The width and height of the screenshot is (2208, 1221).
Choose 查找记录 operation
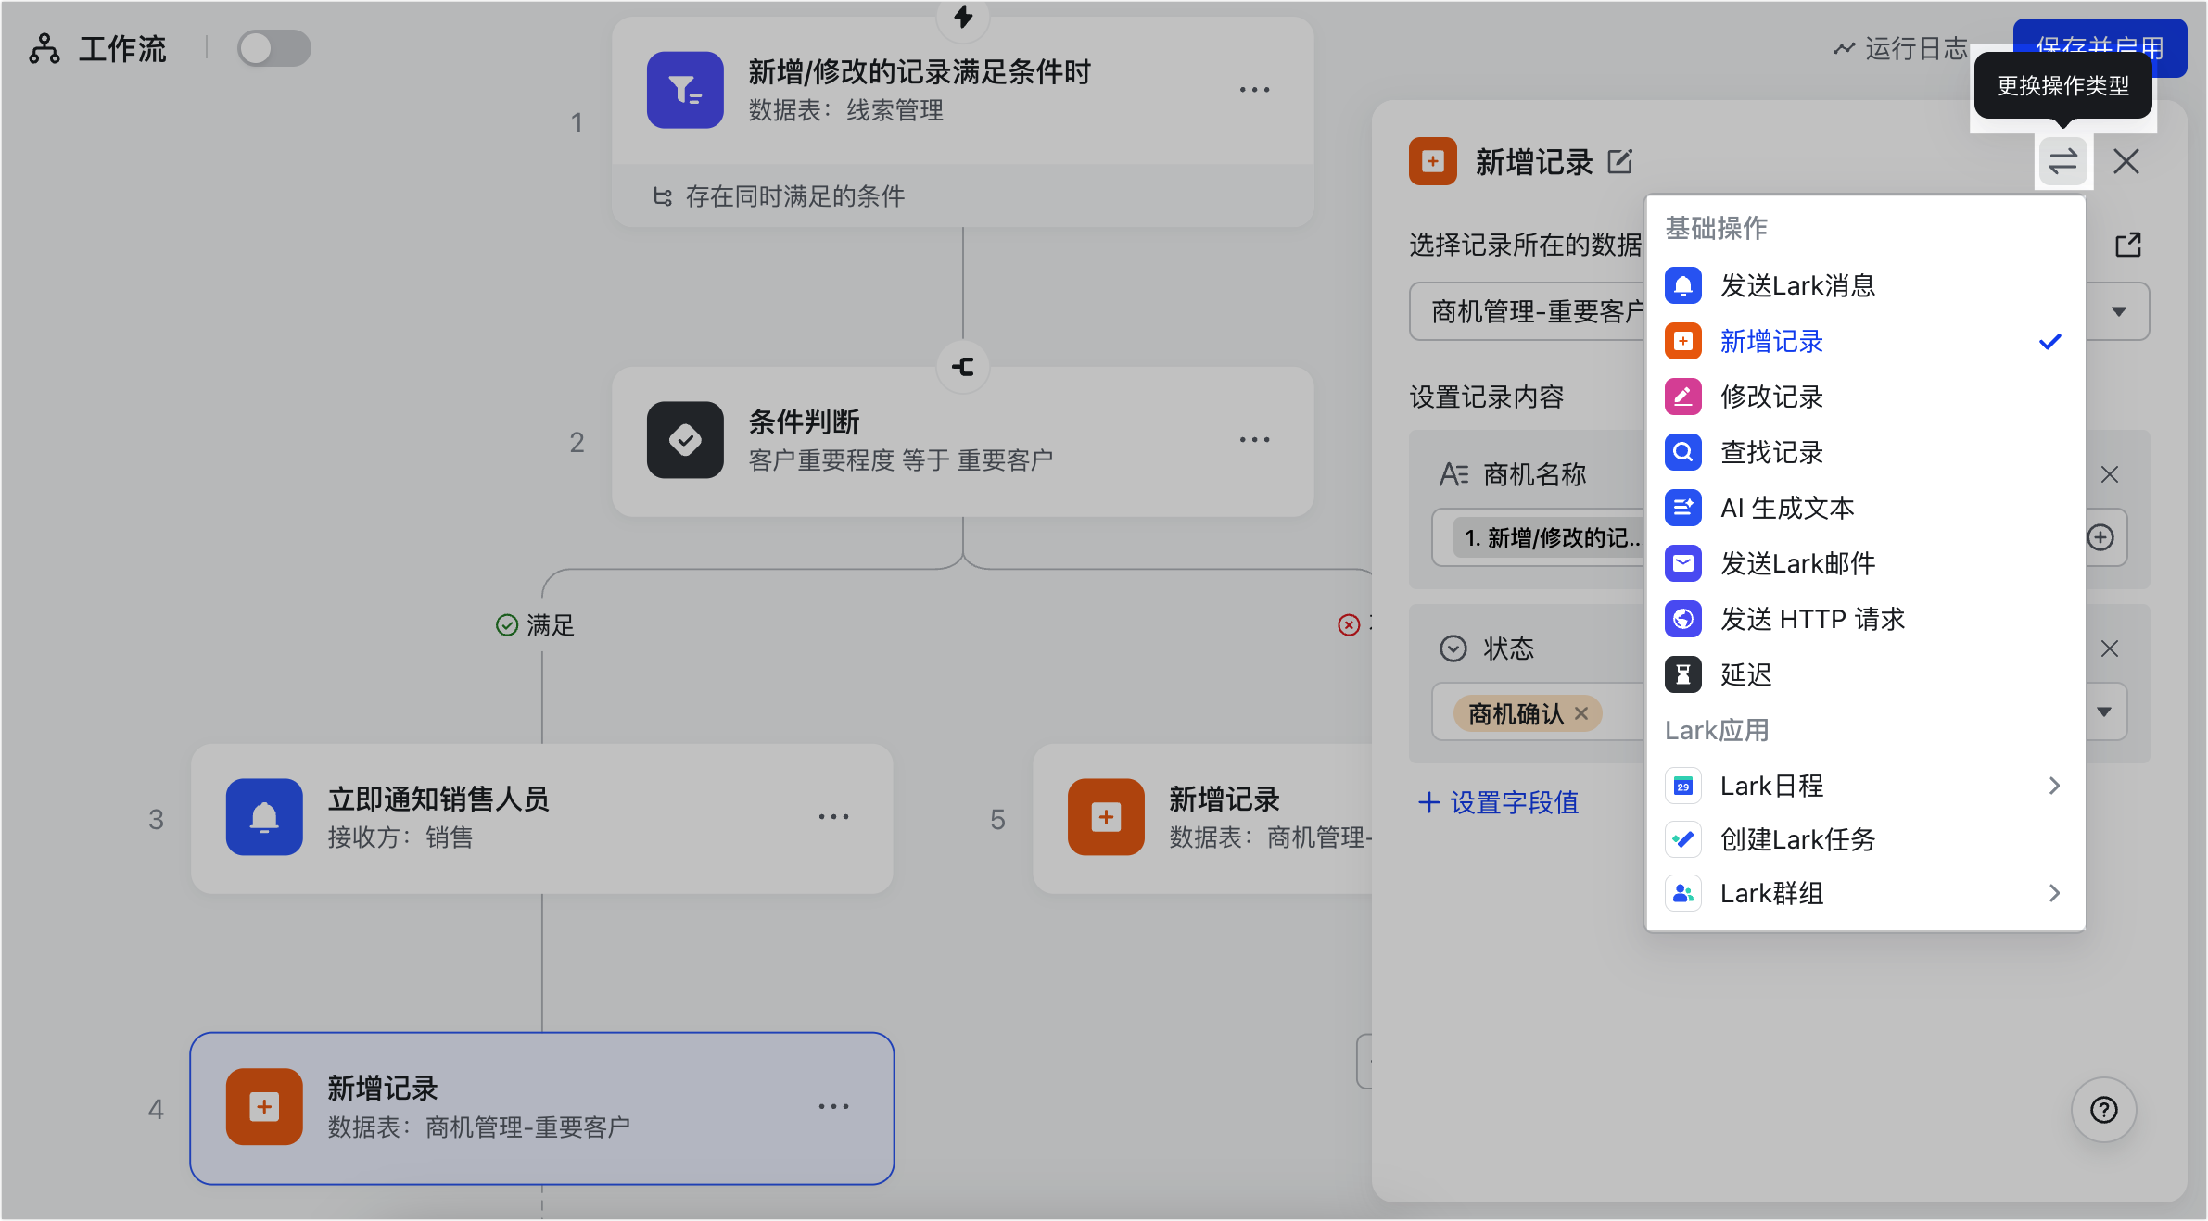tap(1865, 452)
